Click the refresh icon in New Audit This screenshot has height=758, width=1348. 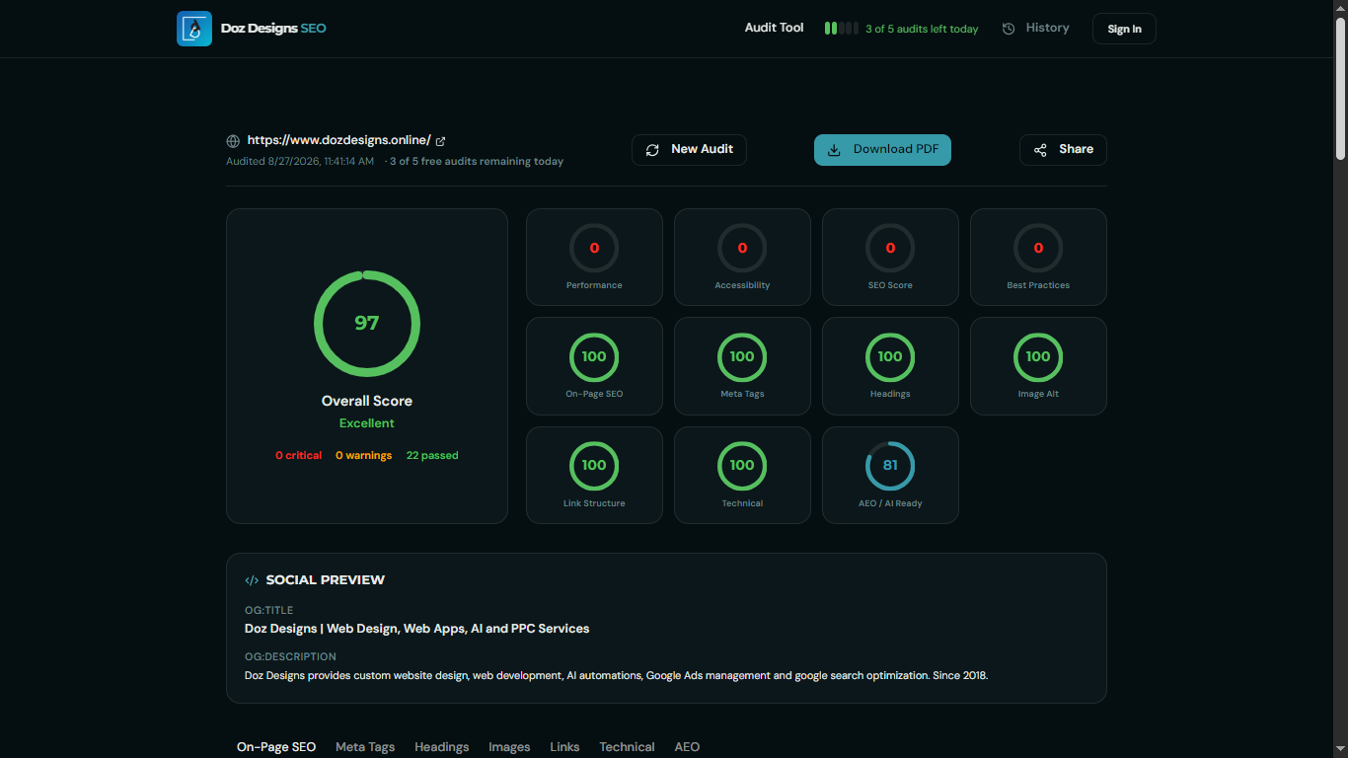[652, 150]
